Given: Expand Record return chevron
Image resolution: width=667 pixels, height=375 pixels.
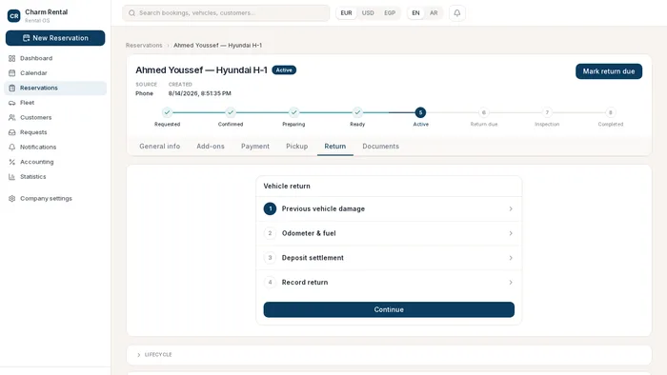Looking at the screenshot, I should 511,283.
